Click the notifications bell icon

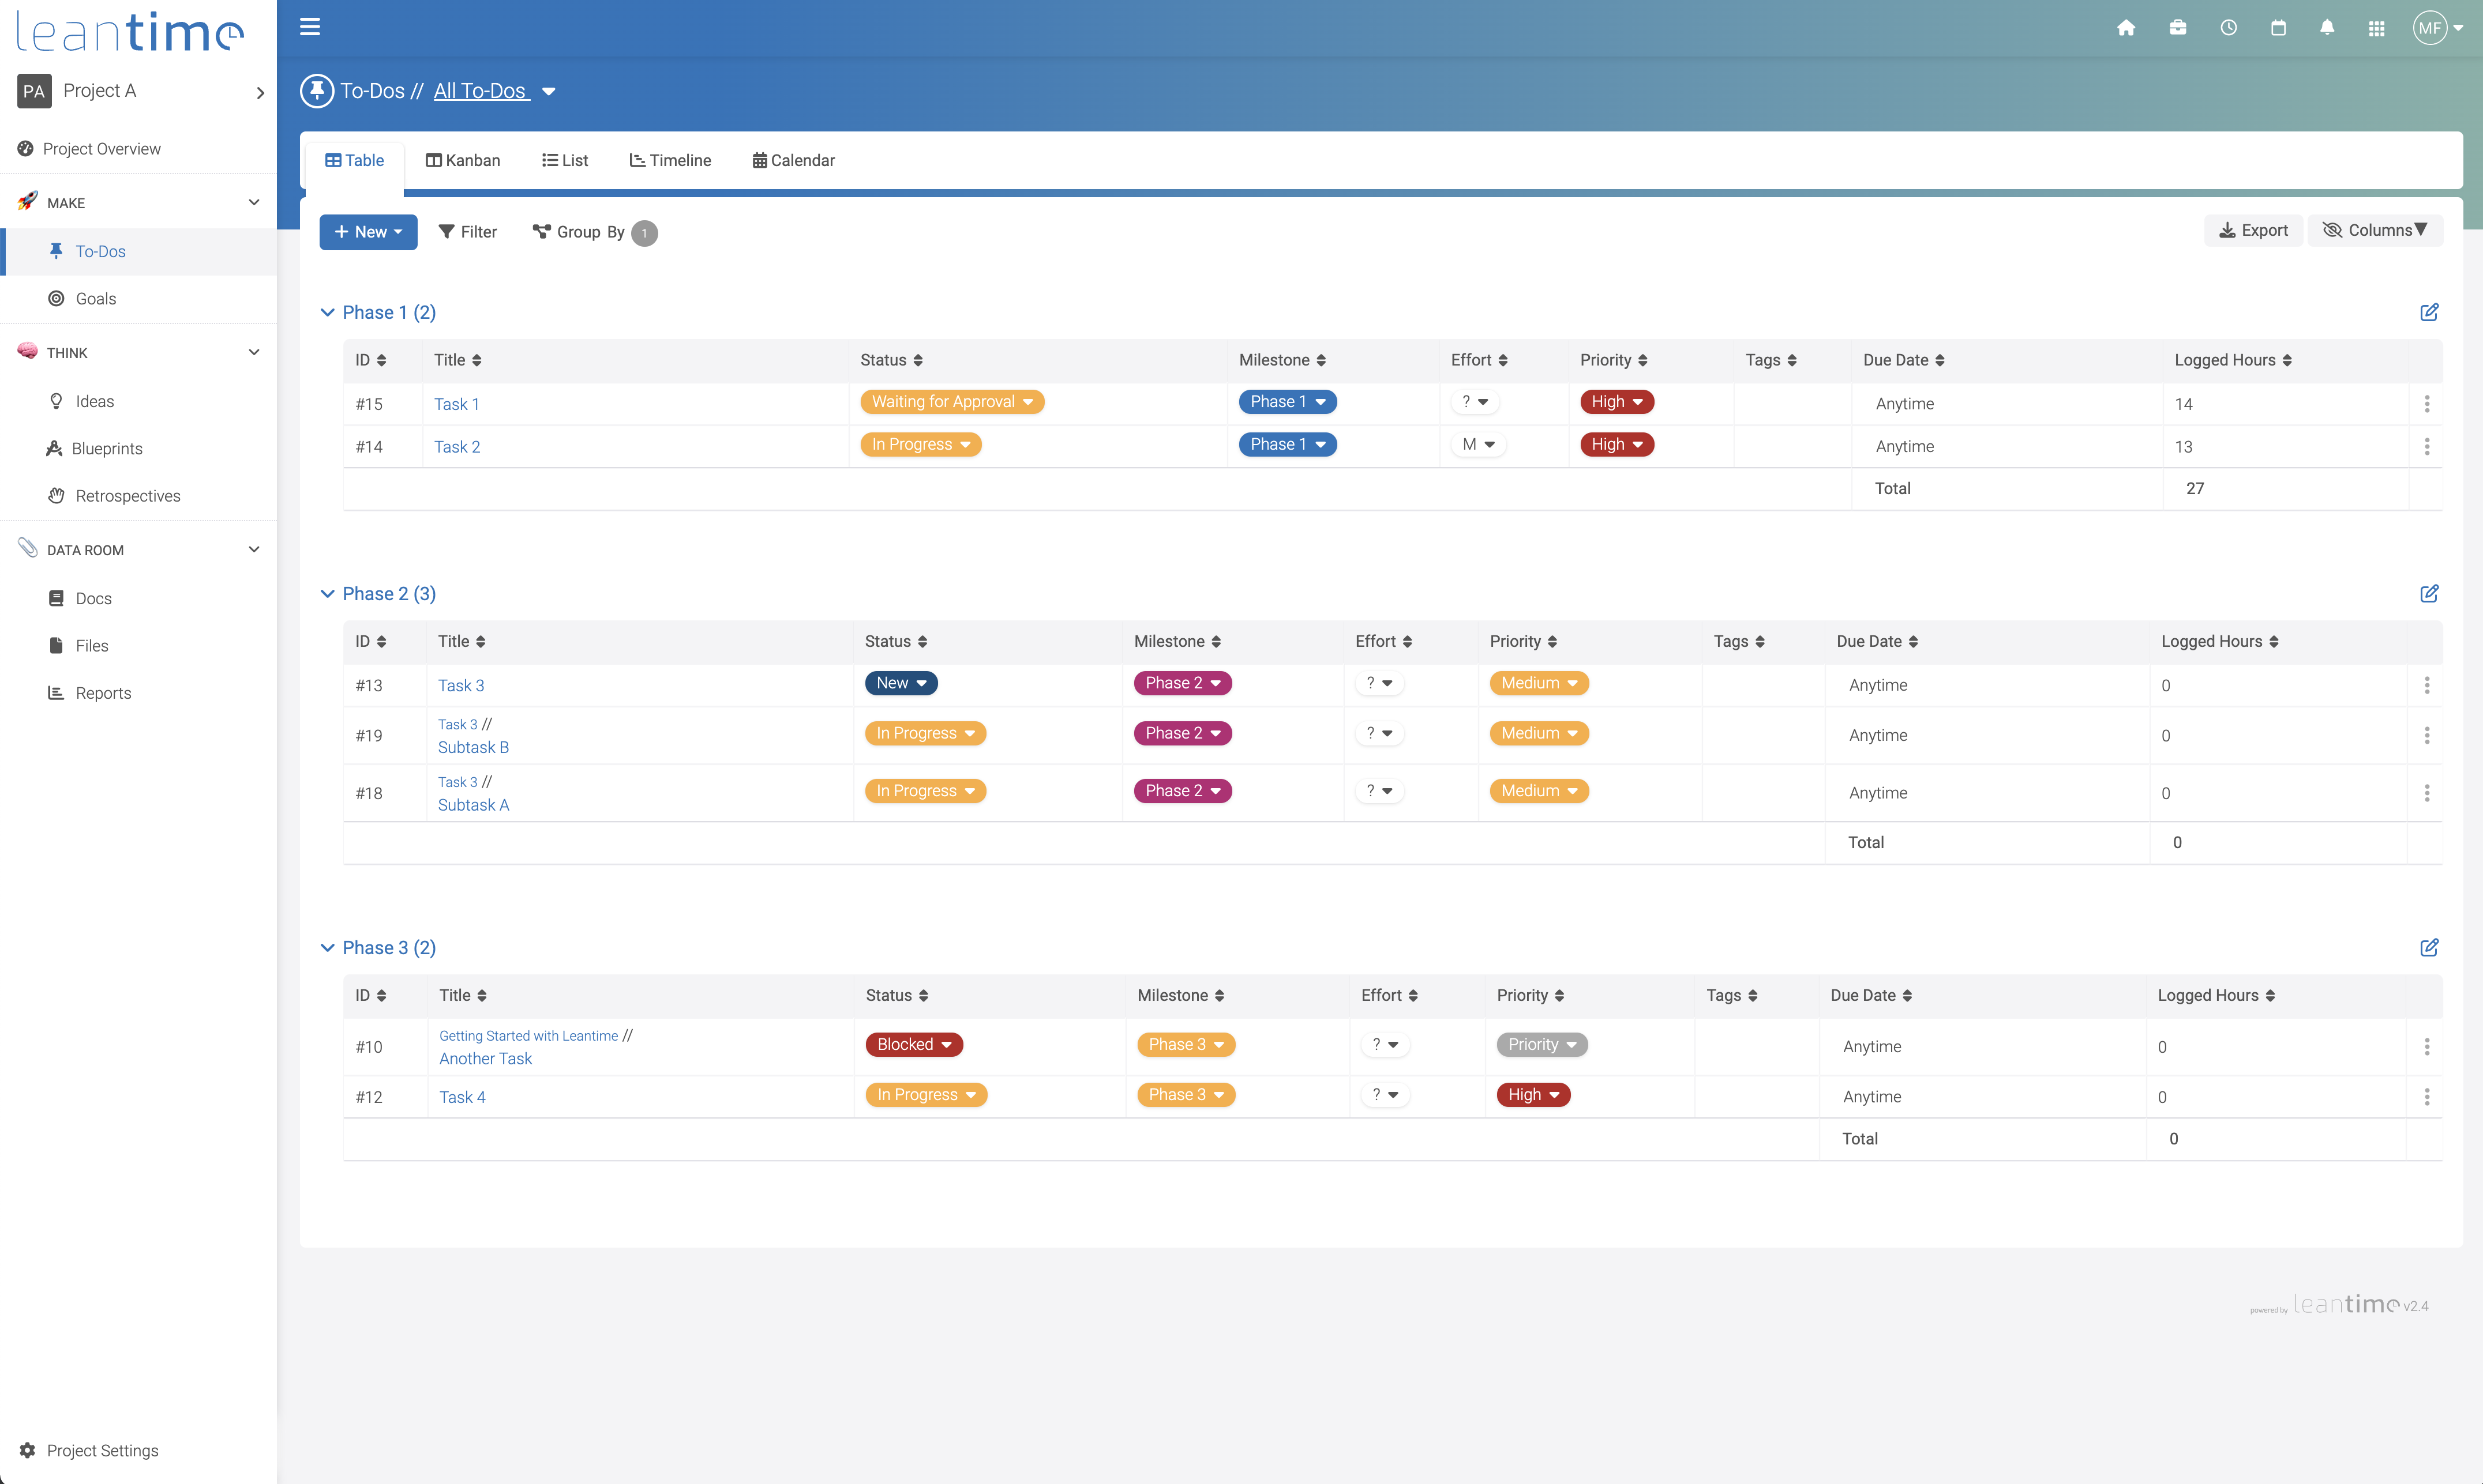click(2327, 28)
